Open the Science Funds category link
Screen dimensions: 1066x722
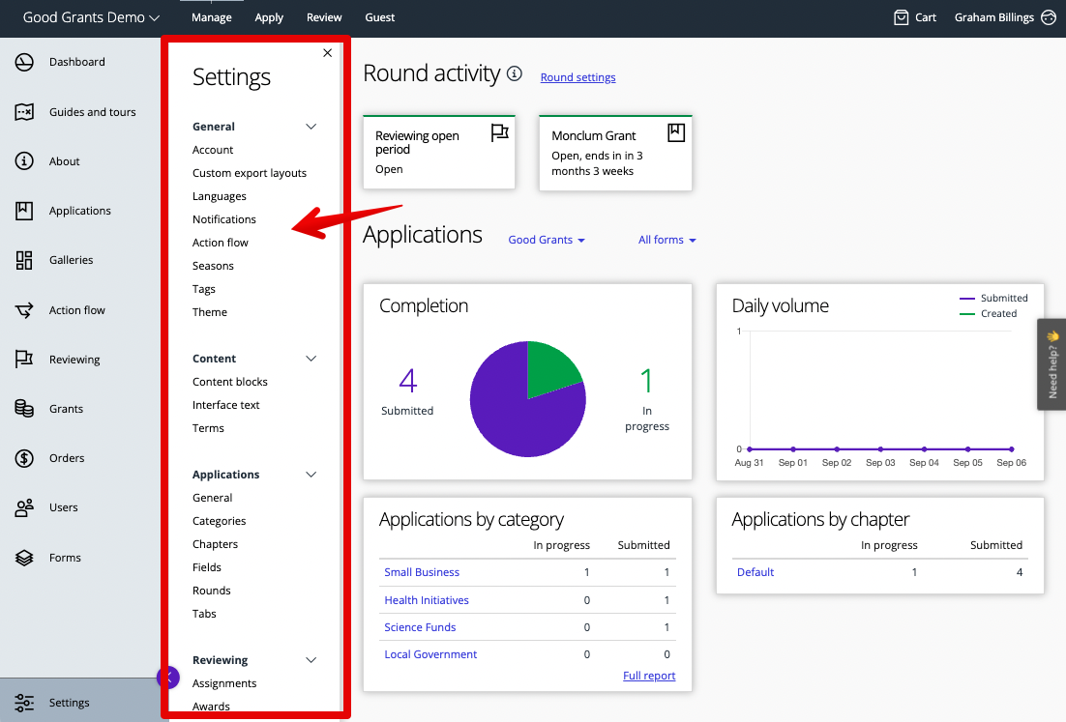point(420,627)
